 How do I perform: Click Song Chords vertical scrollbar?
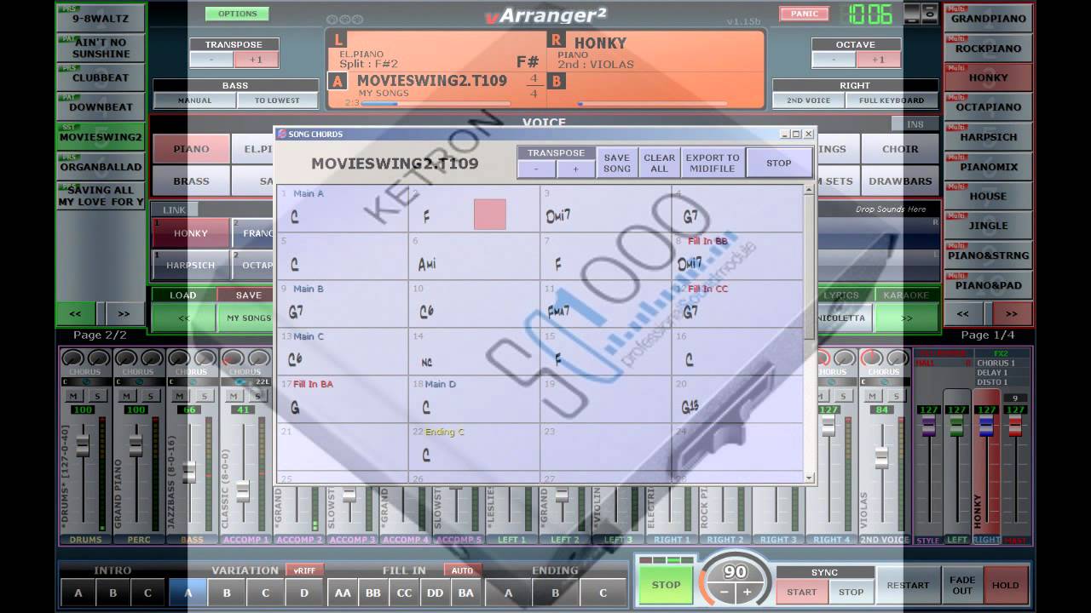pos(809,334)
